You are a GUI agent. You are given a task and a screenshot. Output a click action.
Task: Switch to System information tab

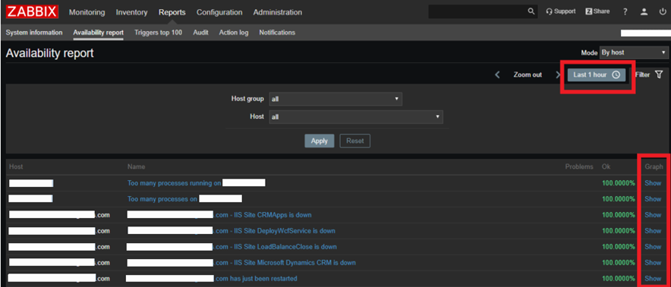tap(34, 33)
